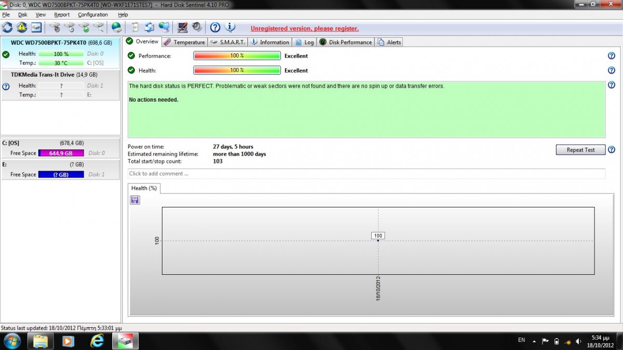Select the WDC WD7500BPKT-75PK4T0 disk entry
The width and height of the screenshot is (623, 350).
(x=60, y=52)
